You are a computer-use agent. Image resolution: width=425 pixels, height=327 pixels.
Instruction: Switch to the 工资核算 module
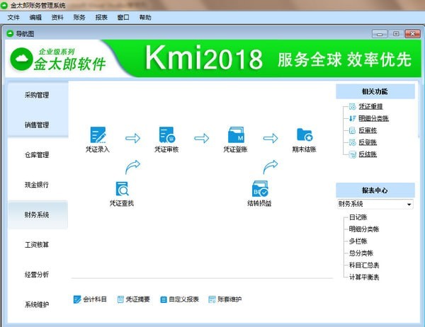tap(38, 245)
